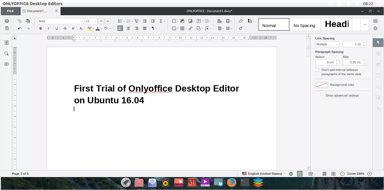Click the Paste icon in toolbar
The image size is (384, 190).
28,21
